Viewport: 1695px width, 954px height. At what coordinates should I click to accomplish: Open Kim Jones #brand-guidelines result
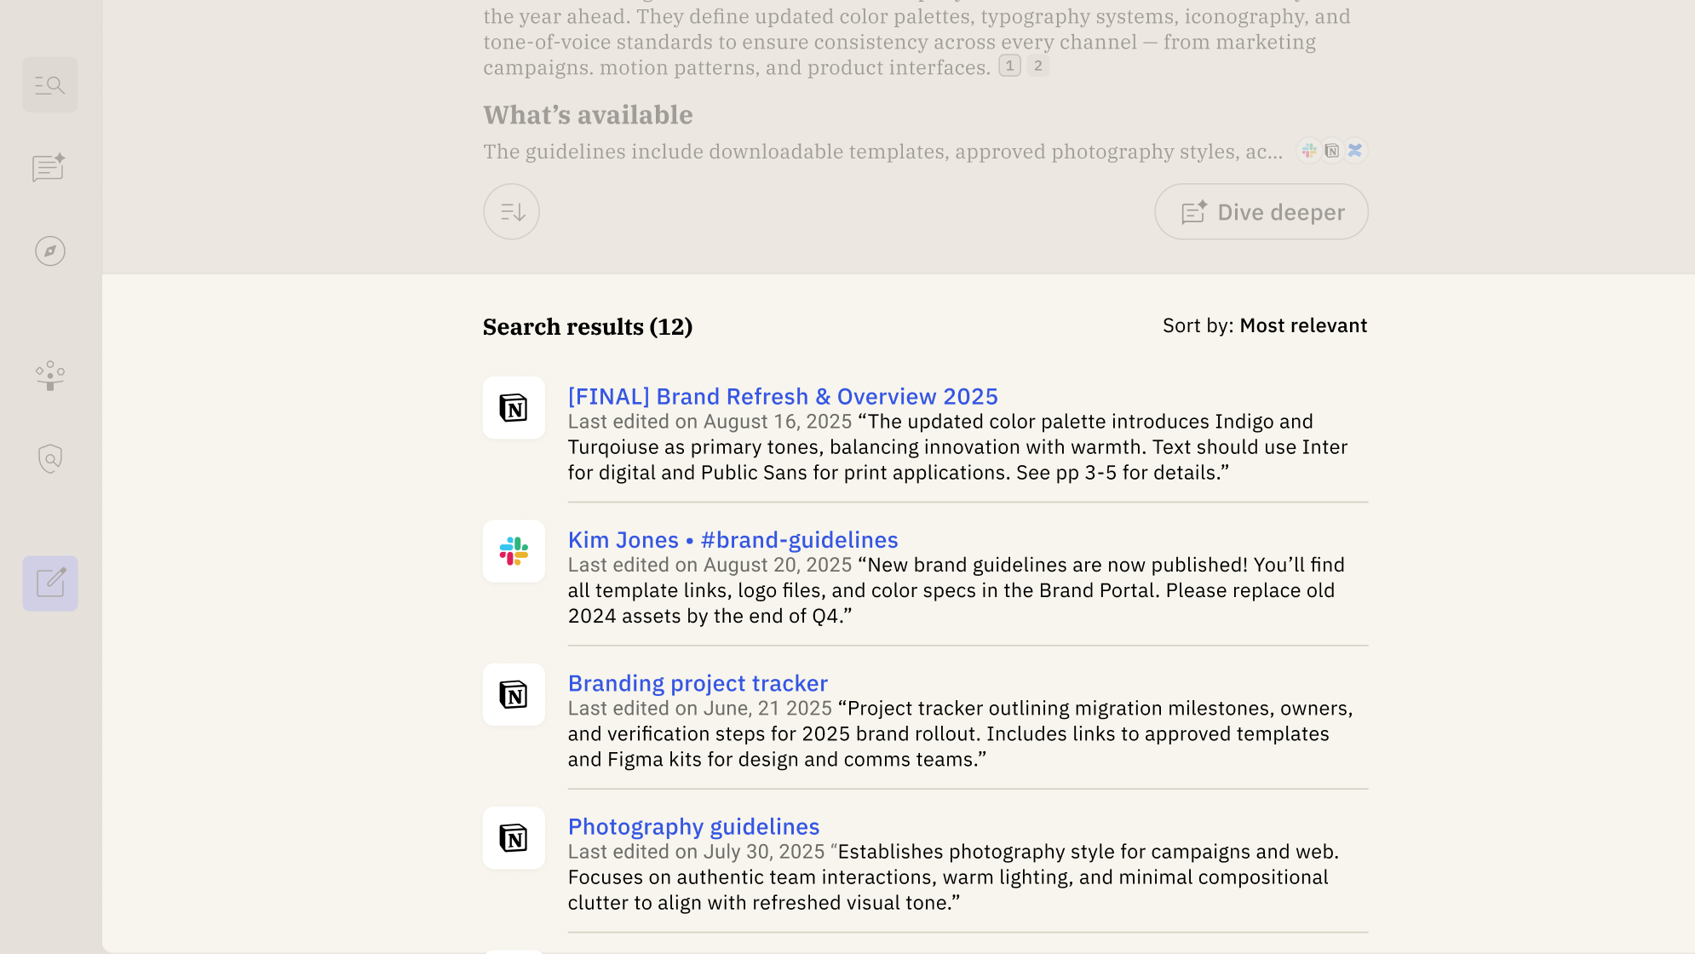pos(733,540)
